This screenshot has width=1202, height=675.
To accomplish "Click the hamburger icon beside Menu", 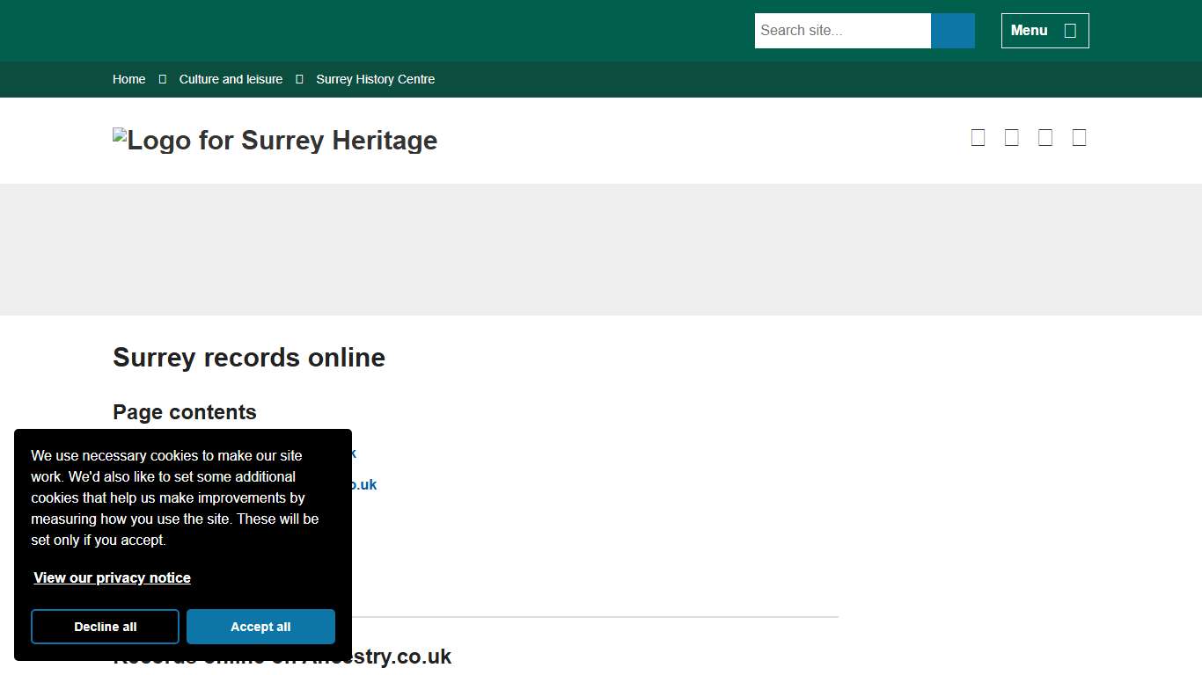I will (1070, 30).
